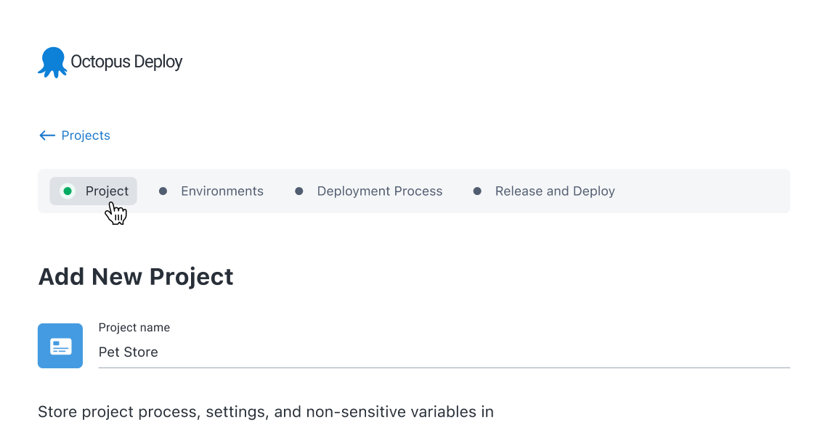Return to Projects via the link
Screen dimensions: 828x435
click(86, 136)
